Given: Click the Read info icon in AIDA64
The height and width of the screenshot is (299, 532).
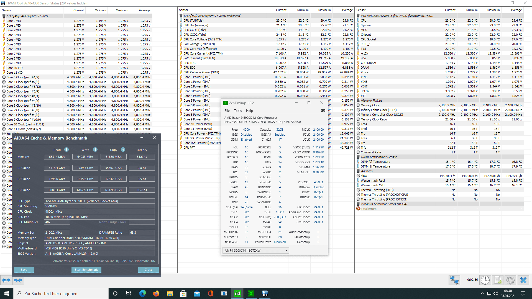Looking at the screenshot, I should pyautogui.click(x=66, y=149).
